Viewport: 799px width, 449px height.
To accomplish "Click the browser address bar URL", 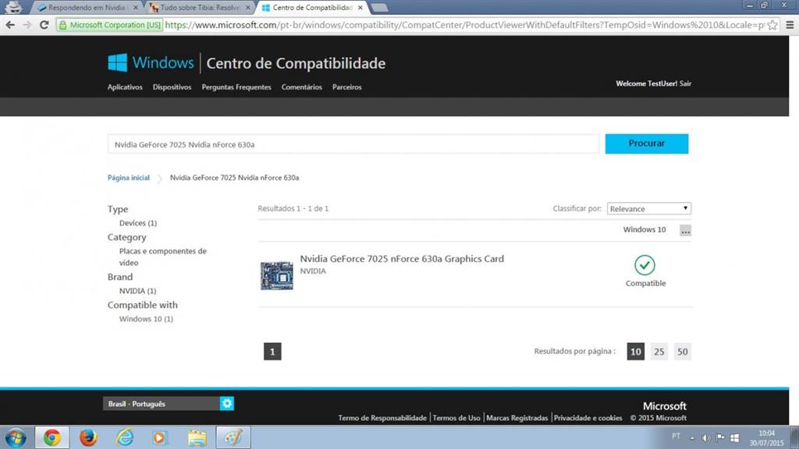I will pyautogui.click(x=463, y=25).
